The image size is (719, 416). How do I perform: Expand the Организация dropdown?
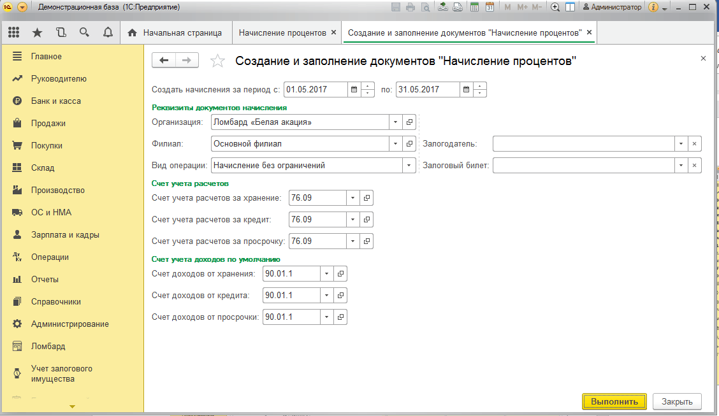point(396,122)
